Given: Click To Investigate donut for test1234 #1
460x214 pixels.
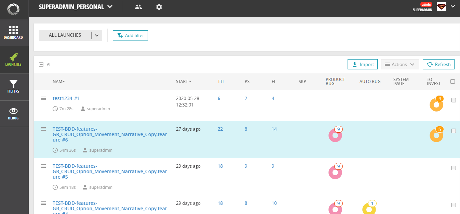Looking at the screenshot, I should pyautogui.click(x=436, y=104).
